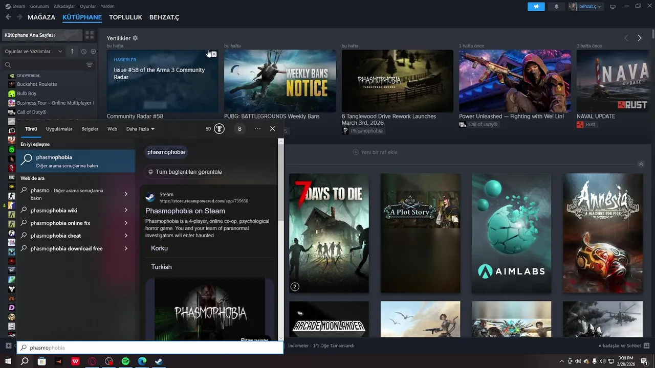
Task: Open the Amnesia A Machine for Pigs cover
Action: point(603,233)
